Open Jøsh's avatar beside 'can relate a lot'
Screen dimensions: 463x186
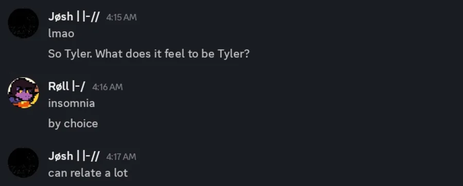click(23, 163)
